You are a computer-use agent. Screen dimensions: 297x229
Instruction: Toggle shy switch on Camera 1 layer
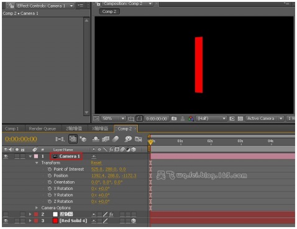(x=94, y=156)
